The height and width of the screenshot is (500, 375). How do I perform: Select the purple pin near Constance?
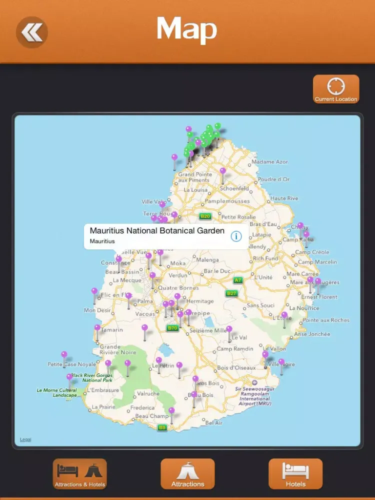[118, 259]
